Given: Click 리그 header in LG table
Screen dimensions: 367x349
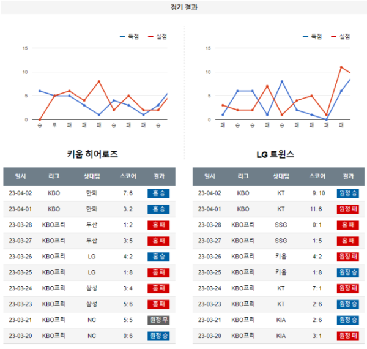Looking at the screenshot, I should tap(243, 176).
